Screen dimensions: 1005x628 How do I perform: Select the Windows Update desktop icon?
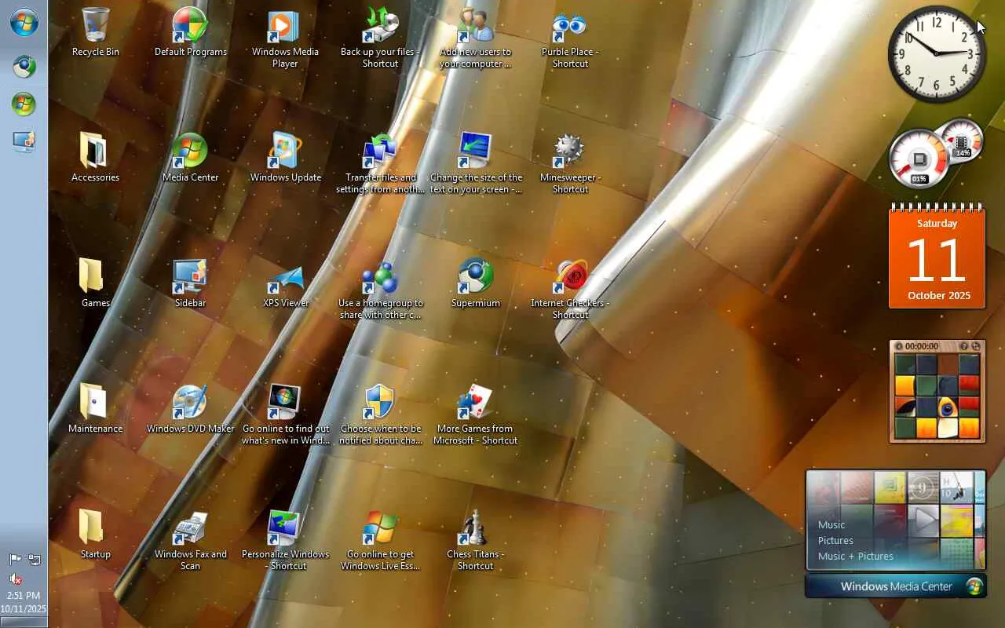click(x=285, y=158)
